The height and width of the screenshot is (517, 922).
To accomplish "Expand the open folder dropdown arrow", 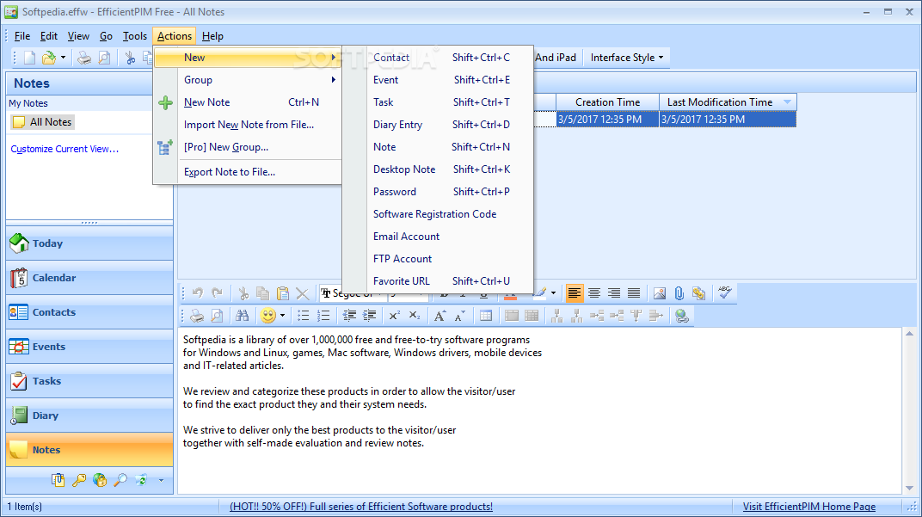I will point(63,58).
